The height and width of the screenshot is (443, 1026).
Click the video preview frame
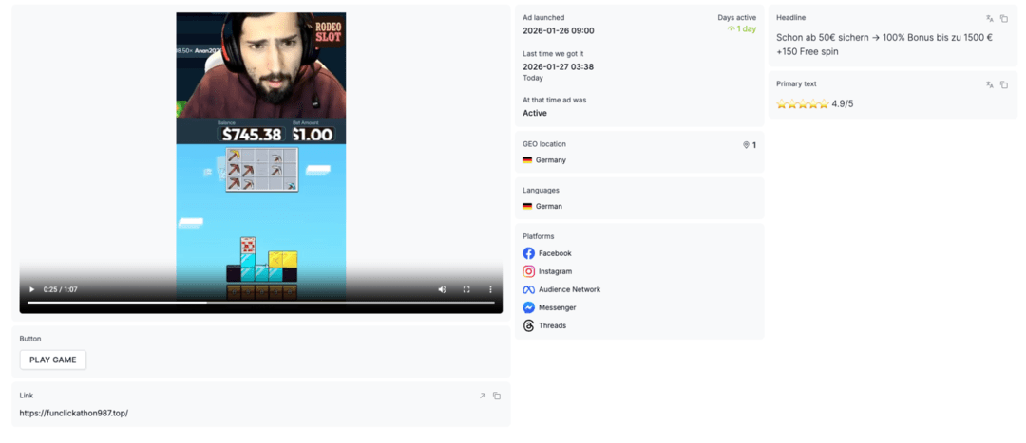[x=260, y=142]
